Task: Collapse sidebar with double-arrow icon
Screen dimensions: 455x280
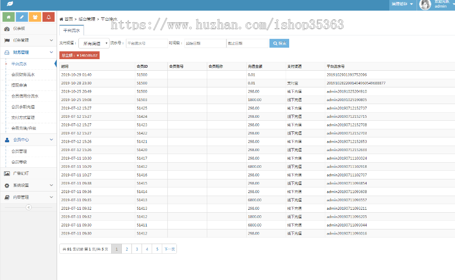Action: [28, 207]
